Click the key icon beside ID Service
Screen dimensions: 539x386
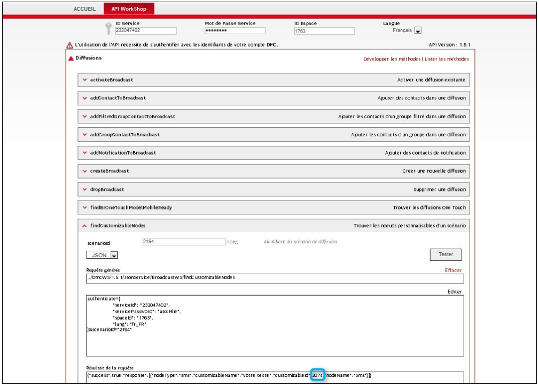point(108,28)
